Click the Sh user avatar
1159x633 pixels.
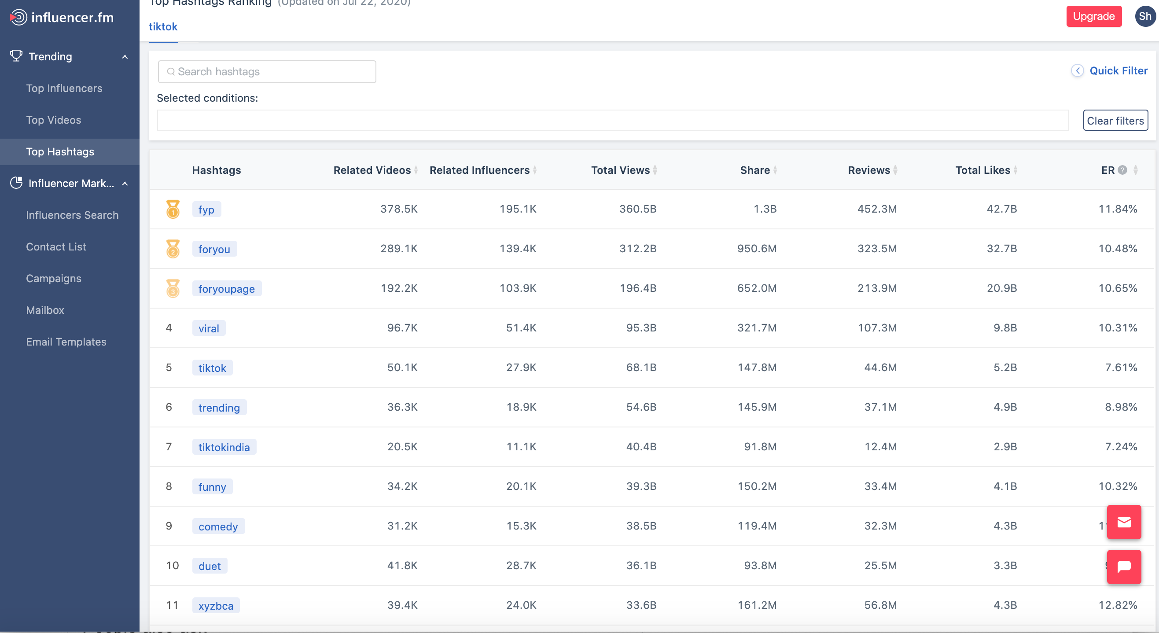(1144, 17)
